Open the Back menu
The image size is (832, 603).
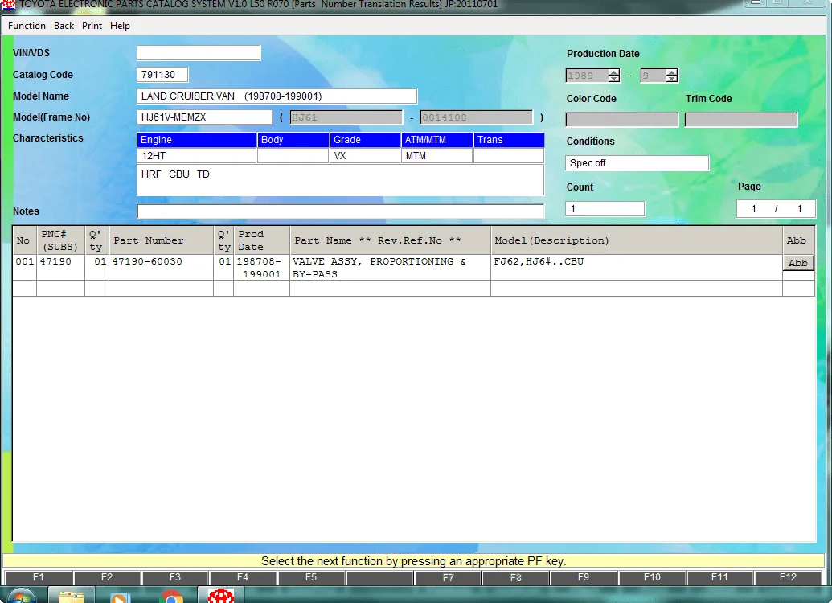point(64,26)
